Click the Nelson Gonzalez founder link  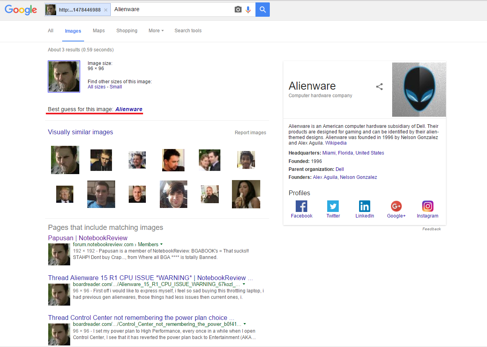pyautogui.click(x=358, y=177)
